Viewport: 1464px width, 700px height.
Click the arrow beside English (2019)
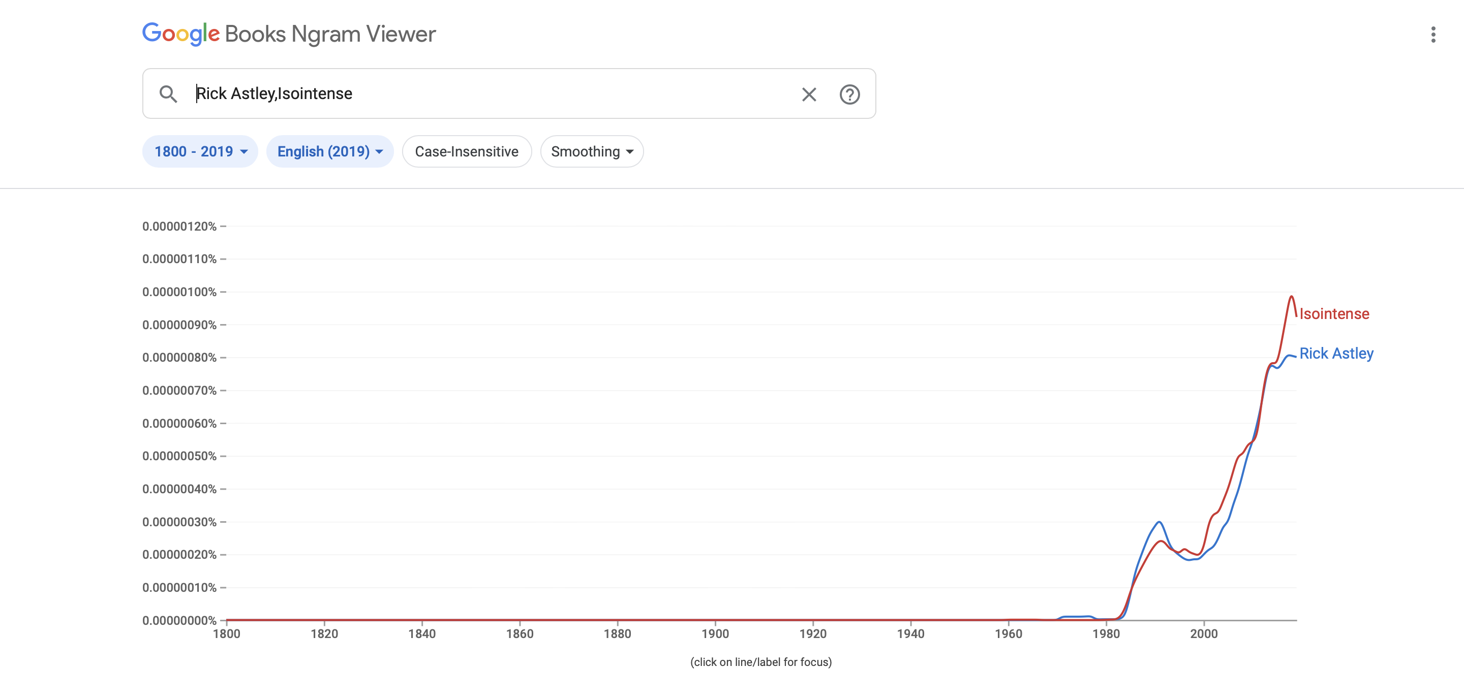coord(379,151)
